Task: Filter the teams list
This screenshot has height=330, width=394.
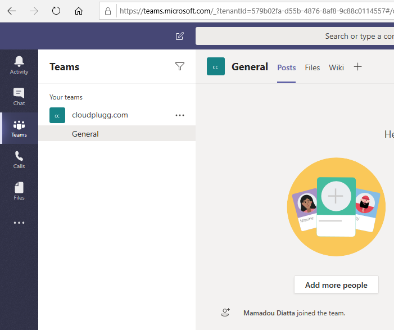Action: (180, 66)
